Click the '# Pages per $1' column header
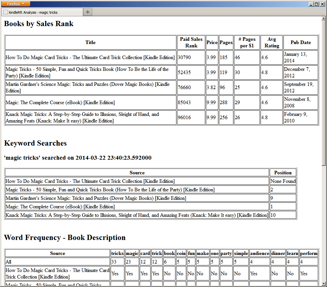The image size is (327, 287). click(x=247, y=42)
